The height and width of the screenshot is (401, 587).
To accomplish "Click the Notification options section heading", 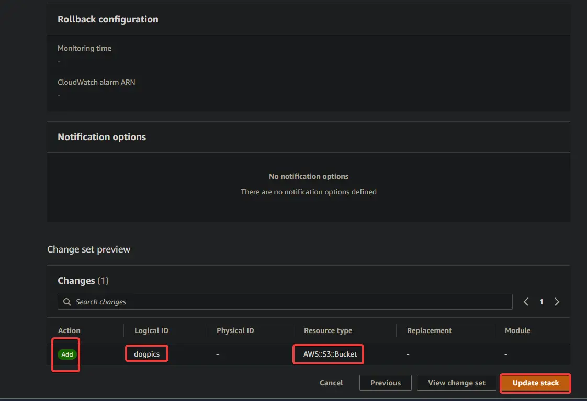I will tap(101, 136).
